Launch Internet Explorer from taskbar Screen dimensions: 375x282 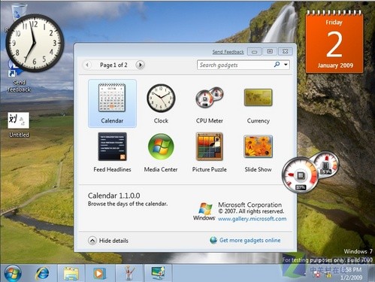[x=42, y=273]
